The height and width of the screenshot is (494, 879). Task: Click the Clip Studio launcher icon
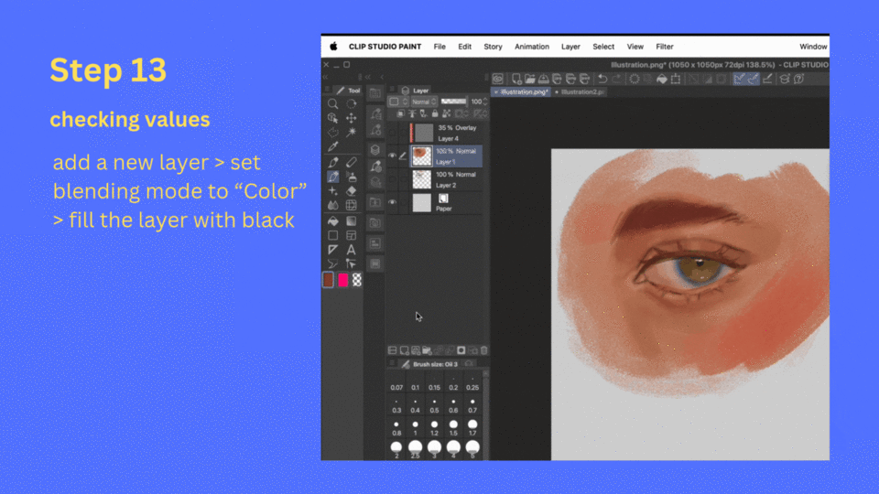click(x=498, y=79)
